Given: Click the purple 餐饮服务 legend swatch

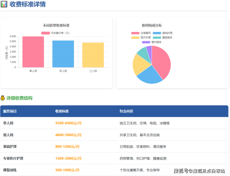Looking at the screenshot, I should [146, 42].
